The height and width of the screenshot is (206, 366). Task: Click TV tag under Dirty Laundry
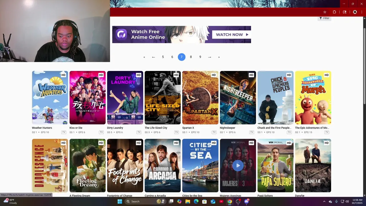(139, 132)
